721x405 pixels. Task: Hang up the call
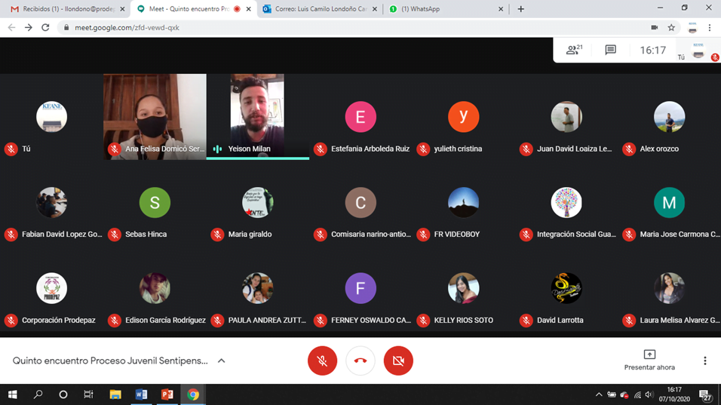tap(360, 361)
